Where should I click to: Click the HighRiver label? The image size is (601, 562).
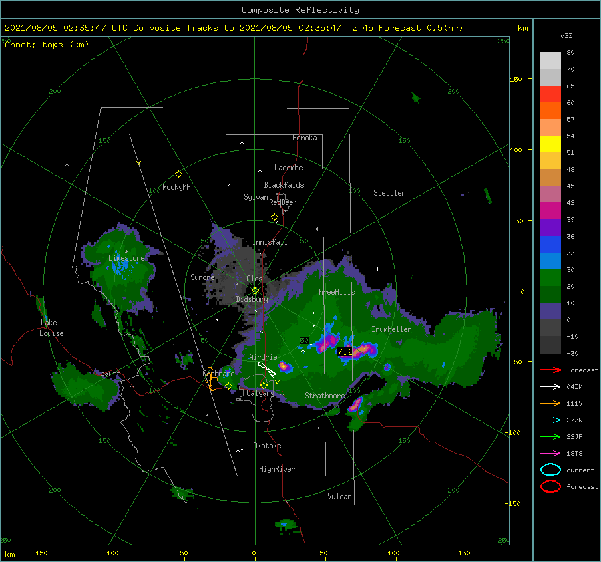pyautogui.click(x=277, y=469)
